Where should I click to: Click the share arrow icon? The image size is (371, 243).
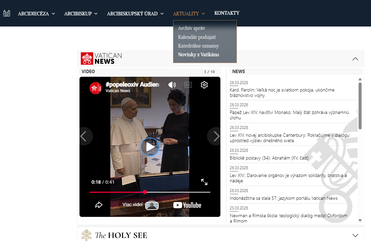coord(99,205)
